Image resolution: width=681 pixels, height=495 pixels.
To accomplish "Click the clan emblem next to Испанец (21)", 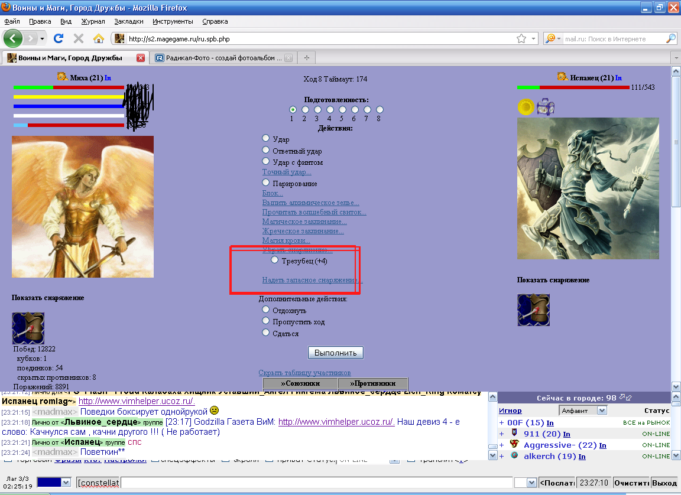I will [x=562, y=77].
